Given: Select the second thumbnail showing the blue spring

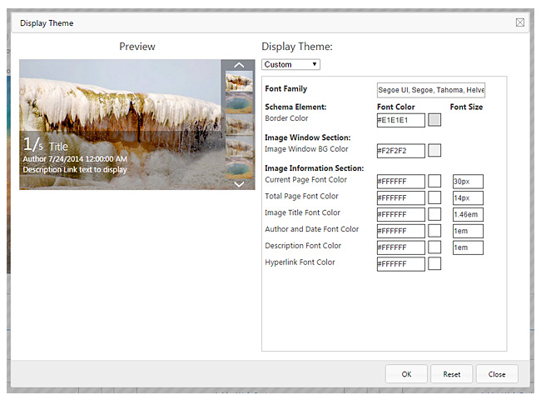Looking at the screenshot, I should (x=239, y=103).
